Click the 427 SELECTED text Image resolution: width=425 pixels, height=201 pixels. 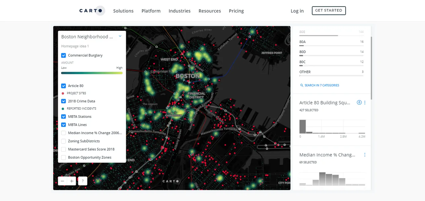click(x=309, y=110)
